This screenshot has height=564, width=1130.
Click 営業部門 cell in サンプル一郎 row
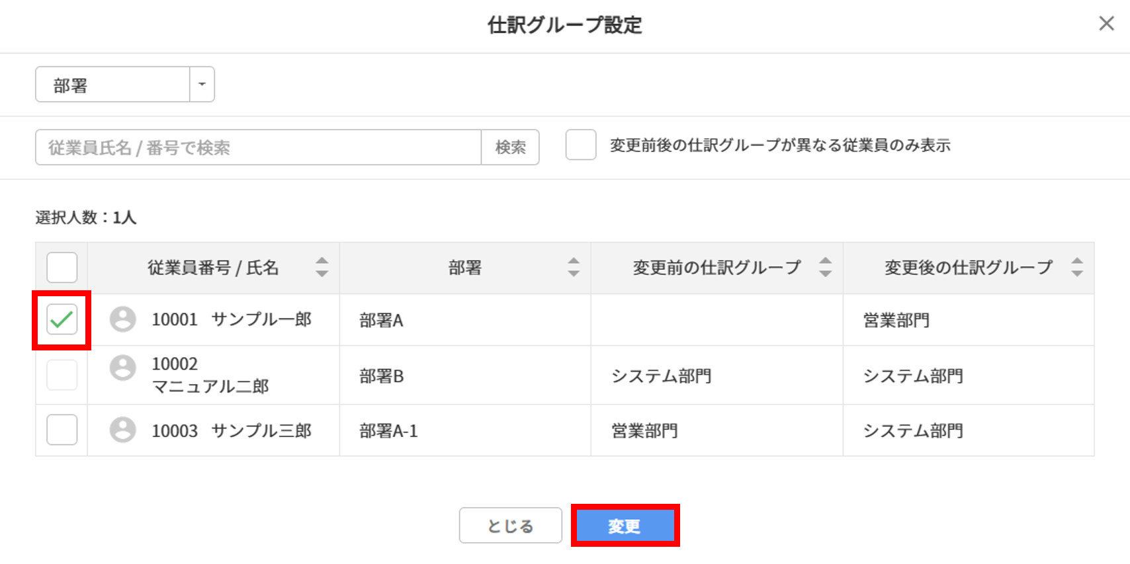click(896, 321)
